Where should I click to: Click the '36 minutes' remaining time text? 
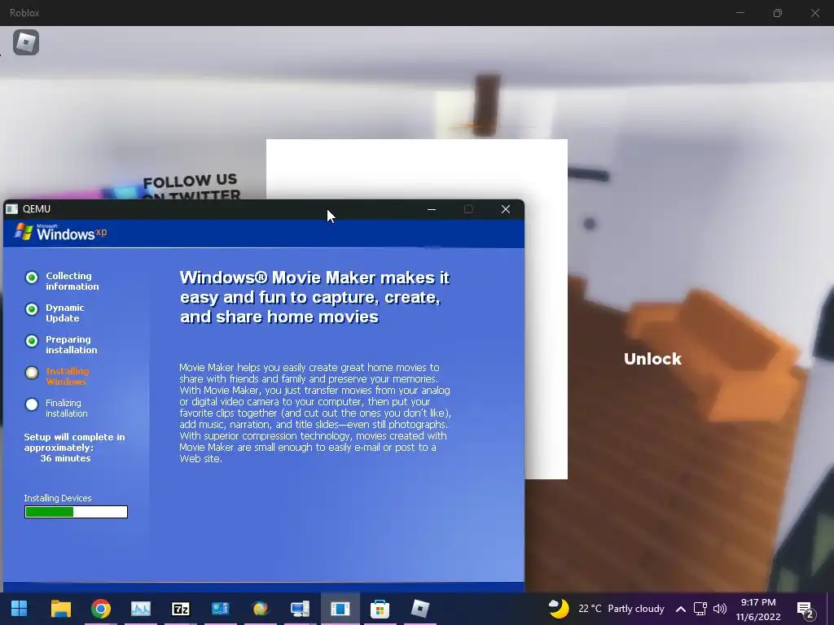(65, 458)
